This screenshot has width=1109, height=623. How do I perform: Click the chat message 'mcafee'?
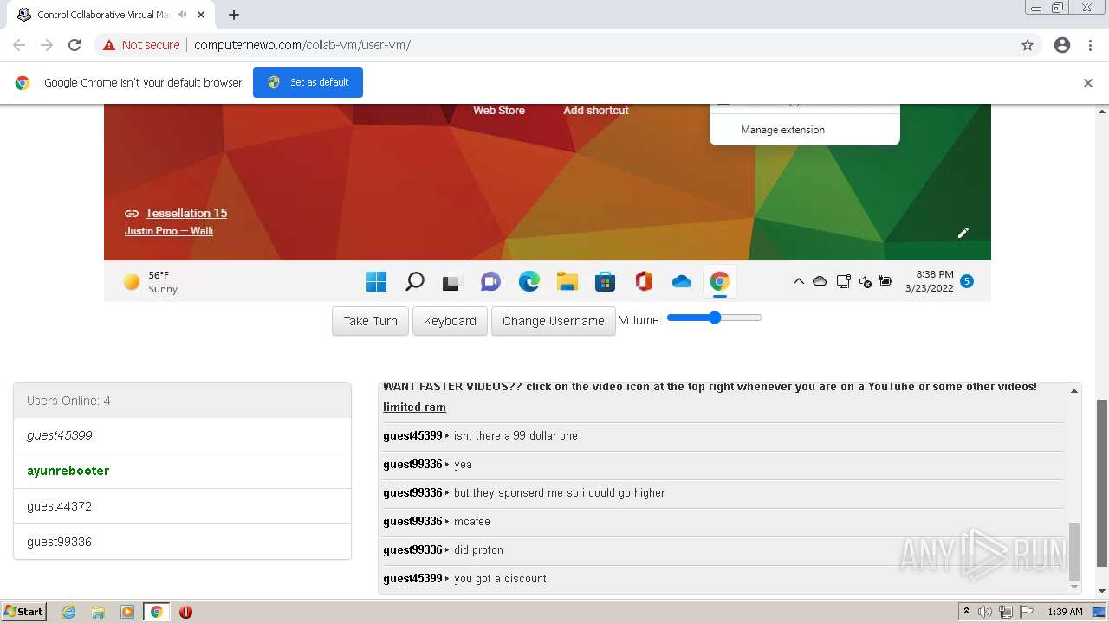(472, 521)
